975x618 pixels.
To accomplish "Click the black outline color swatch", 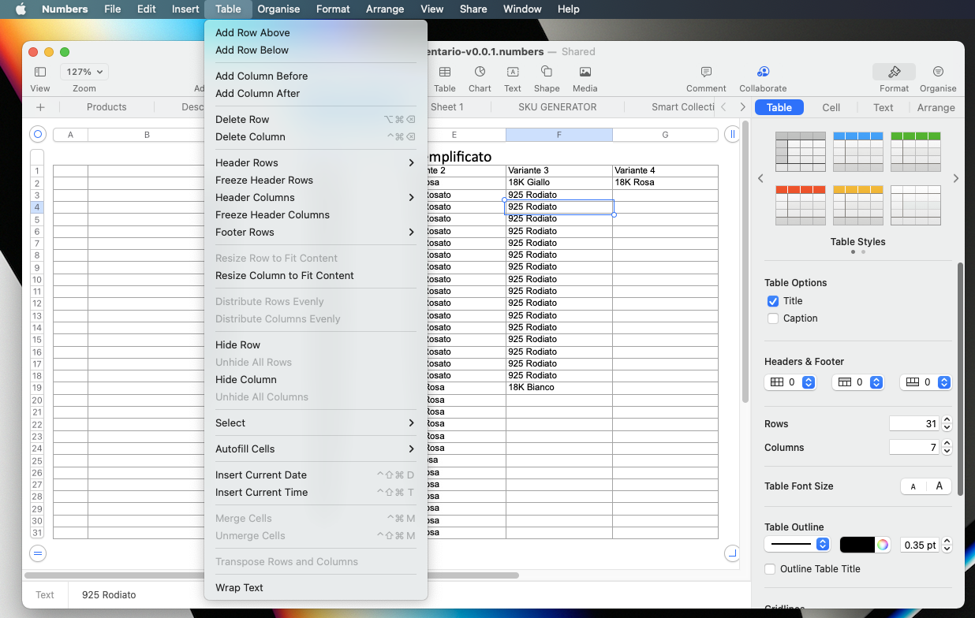I will tap(857, 545).
